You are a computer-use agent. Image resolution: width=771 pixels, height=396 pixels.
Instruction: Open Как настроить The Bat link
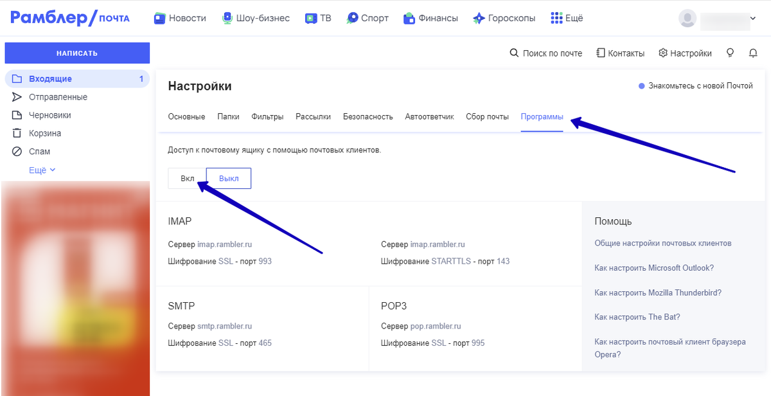[637, 317]
